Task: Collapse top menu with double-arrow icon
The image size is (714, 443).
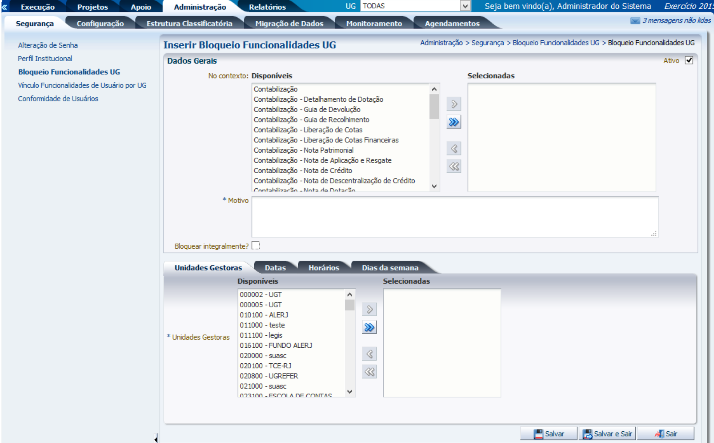Action: [x=4, y=7]
